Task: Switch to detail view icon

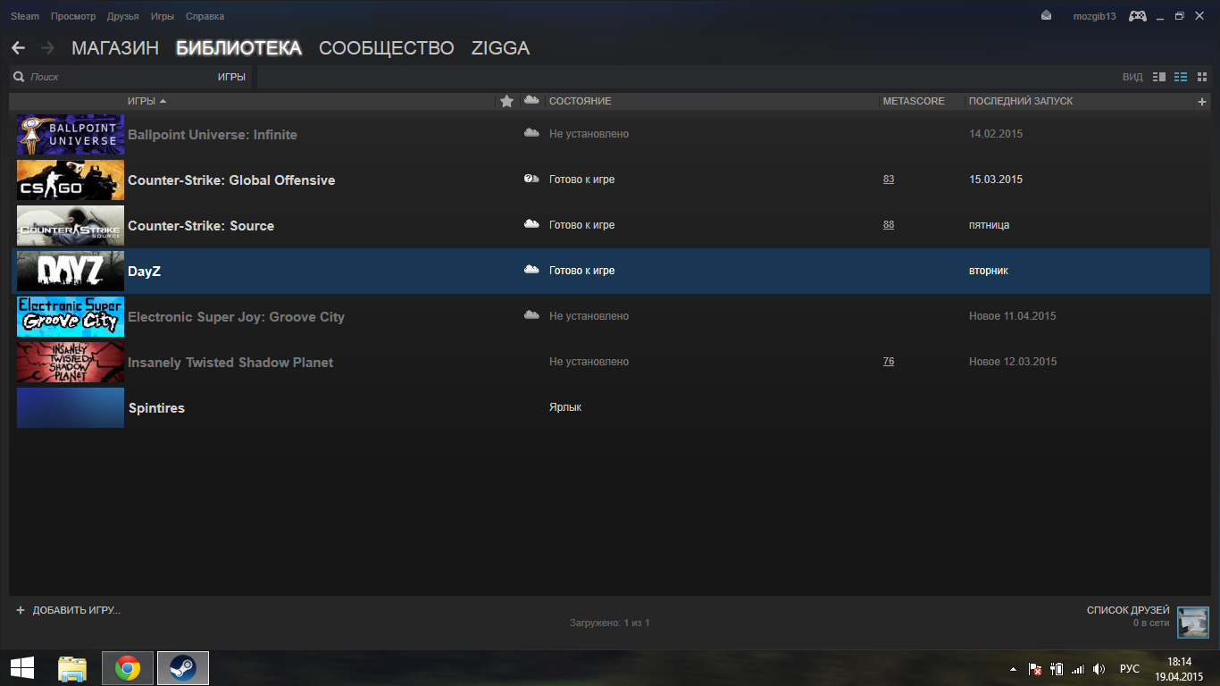Action: point(1159,77)
